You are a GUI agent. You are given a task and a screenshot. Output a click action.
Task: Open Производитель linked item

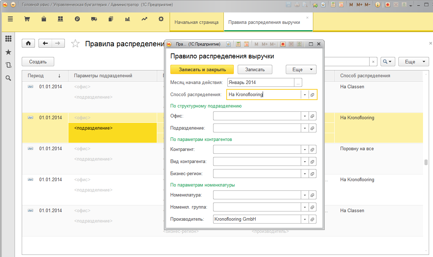pyautogui.click(x=313, y=219)
